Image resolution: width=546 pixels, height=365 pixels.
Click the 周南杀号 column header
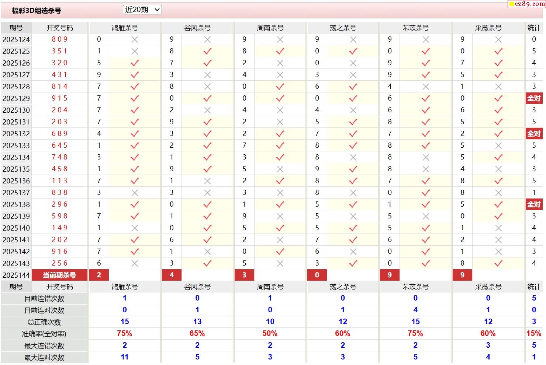(270, 28)
